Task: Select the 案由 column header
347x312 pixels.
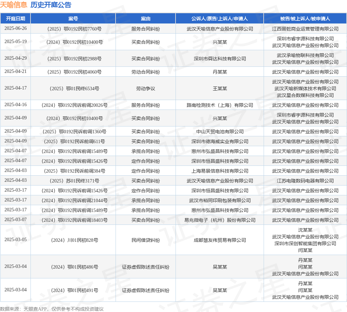Action: pos(146,19)
